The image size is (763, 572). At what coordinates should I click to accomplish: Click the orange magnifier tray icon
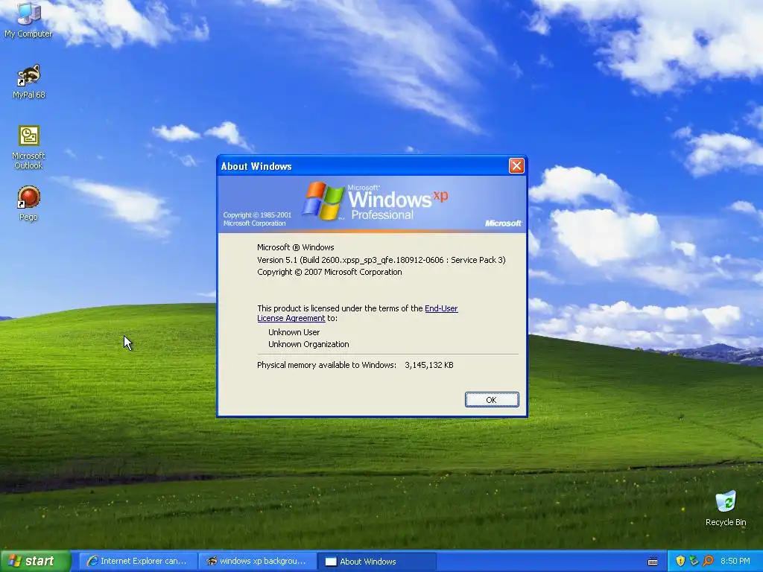pyautogui.click(x=708, y=561)
